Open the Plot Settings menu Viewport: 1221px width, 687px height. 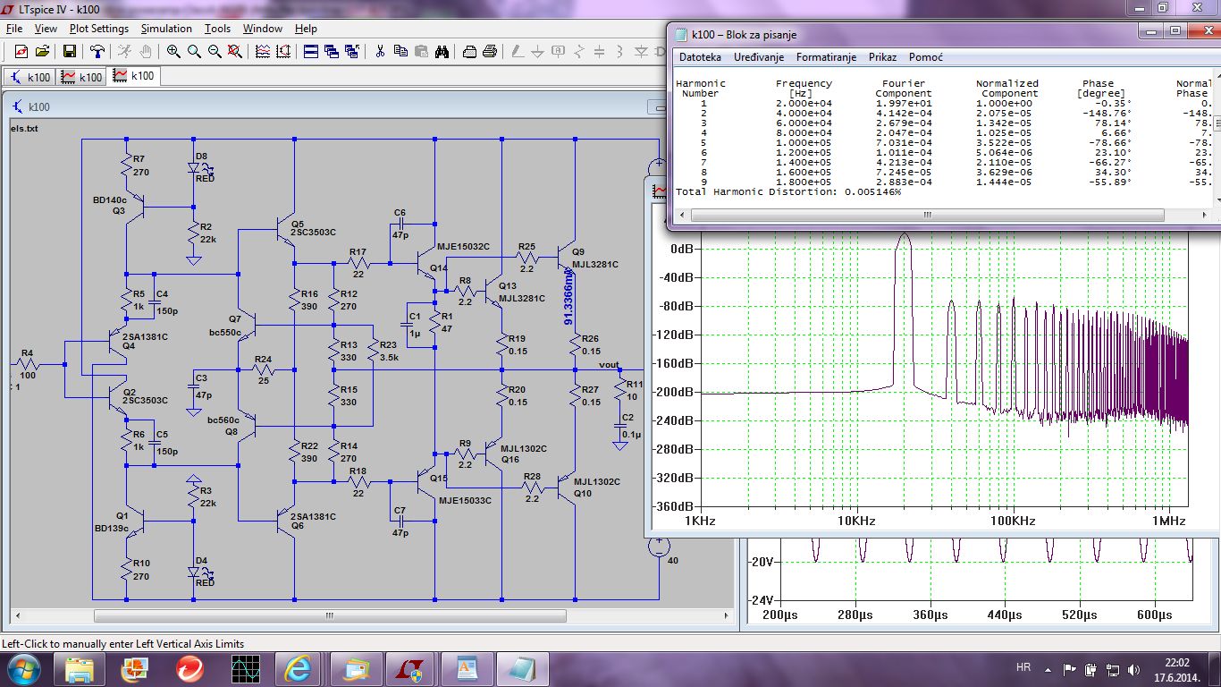tap(99, 29)
